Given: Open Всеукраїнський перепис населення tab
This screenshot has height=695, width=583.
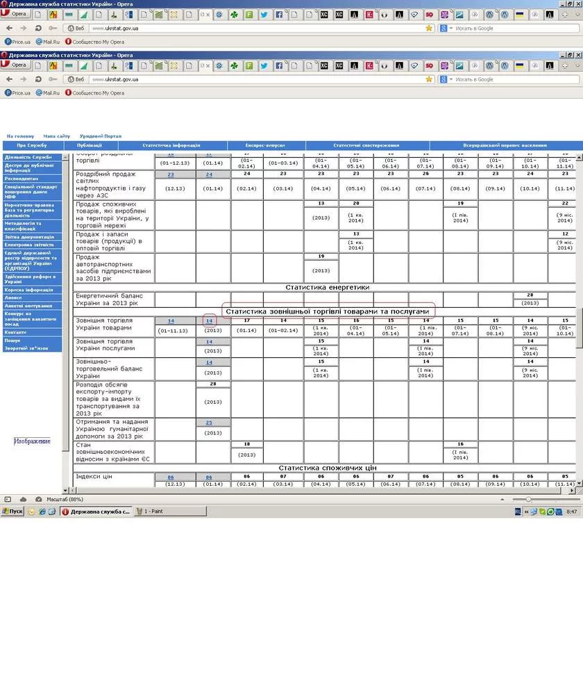Looking at the screenshot, I should click(x=505, y=145).
